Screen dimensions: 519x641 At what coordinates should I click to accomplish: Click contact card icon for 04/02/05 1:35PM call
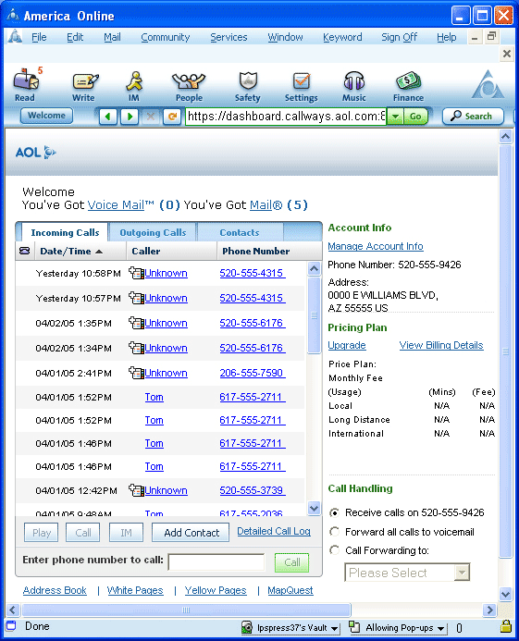(136, 323)
